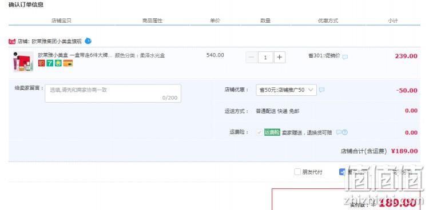Enable the 朋友代付 checkbox
This screenshot has width=429, height=210.
click(297, 172)
